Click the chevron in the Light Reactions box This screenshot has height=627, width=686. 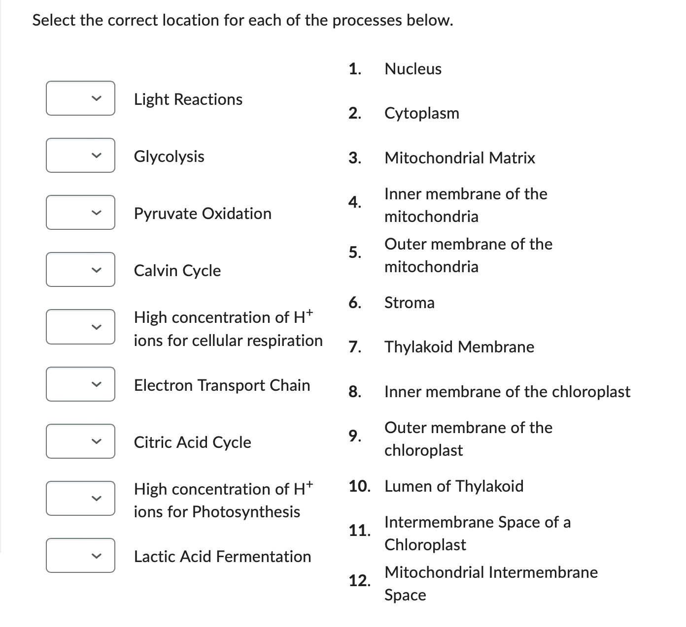[x=97, y=98]
